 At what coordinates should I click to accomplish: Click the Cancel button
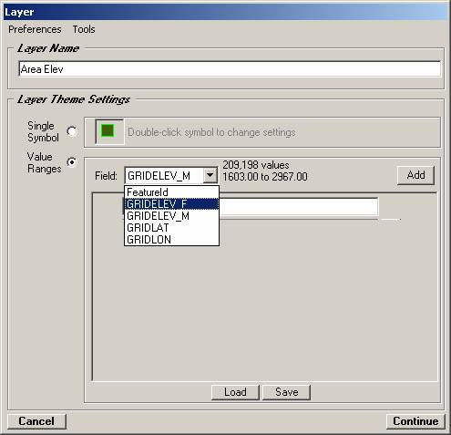[x=36, y=421]
